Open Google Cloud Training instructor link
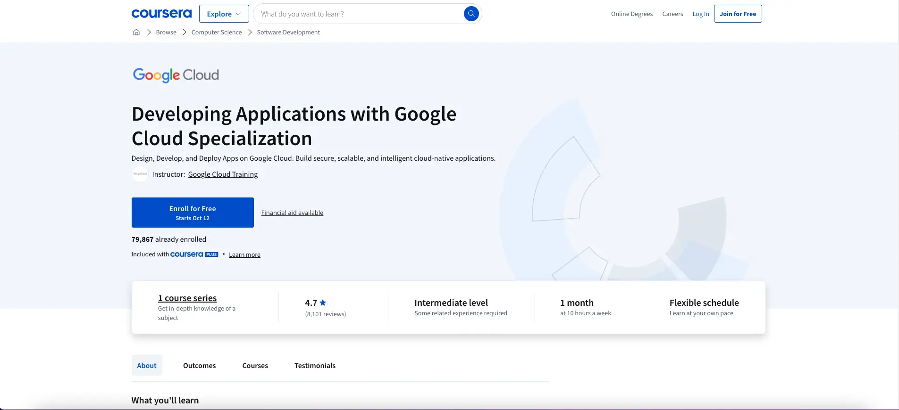Image resolution: width=899 pixels, height=410 pixels. tap(223, 174)
